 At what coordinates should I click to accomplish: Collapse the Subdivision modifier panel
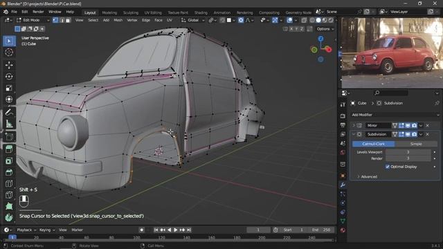(x=354, y=134)
